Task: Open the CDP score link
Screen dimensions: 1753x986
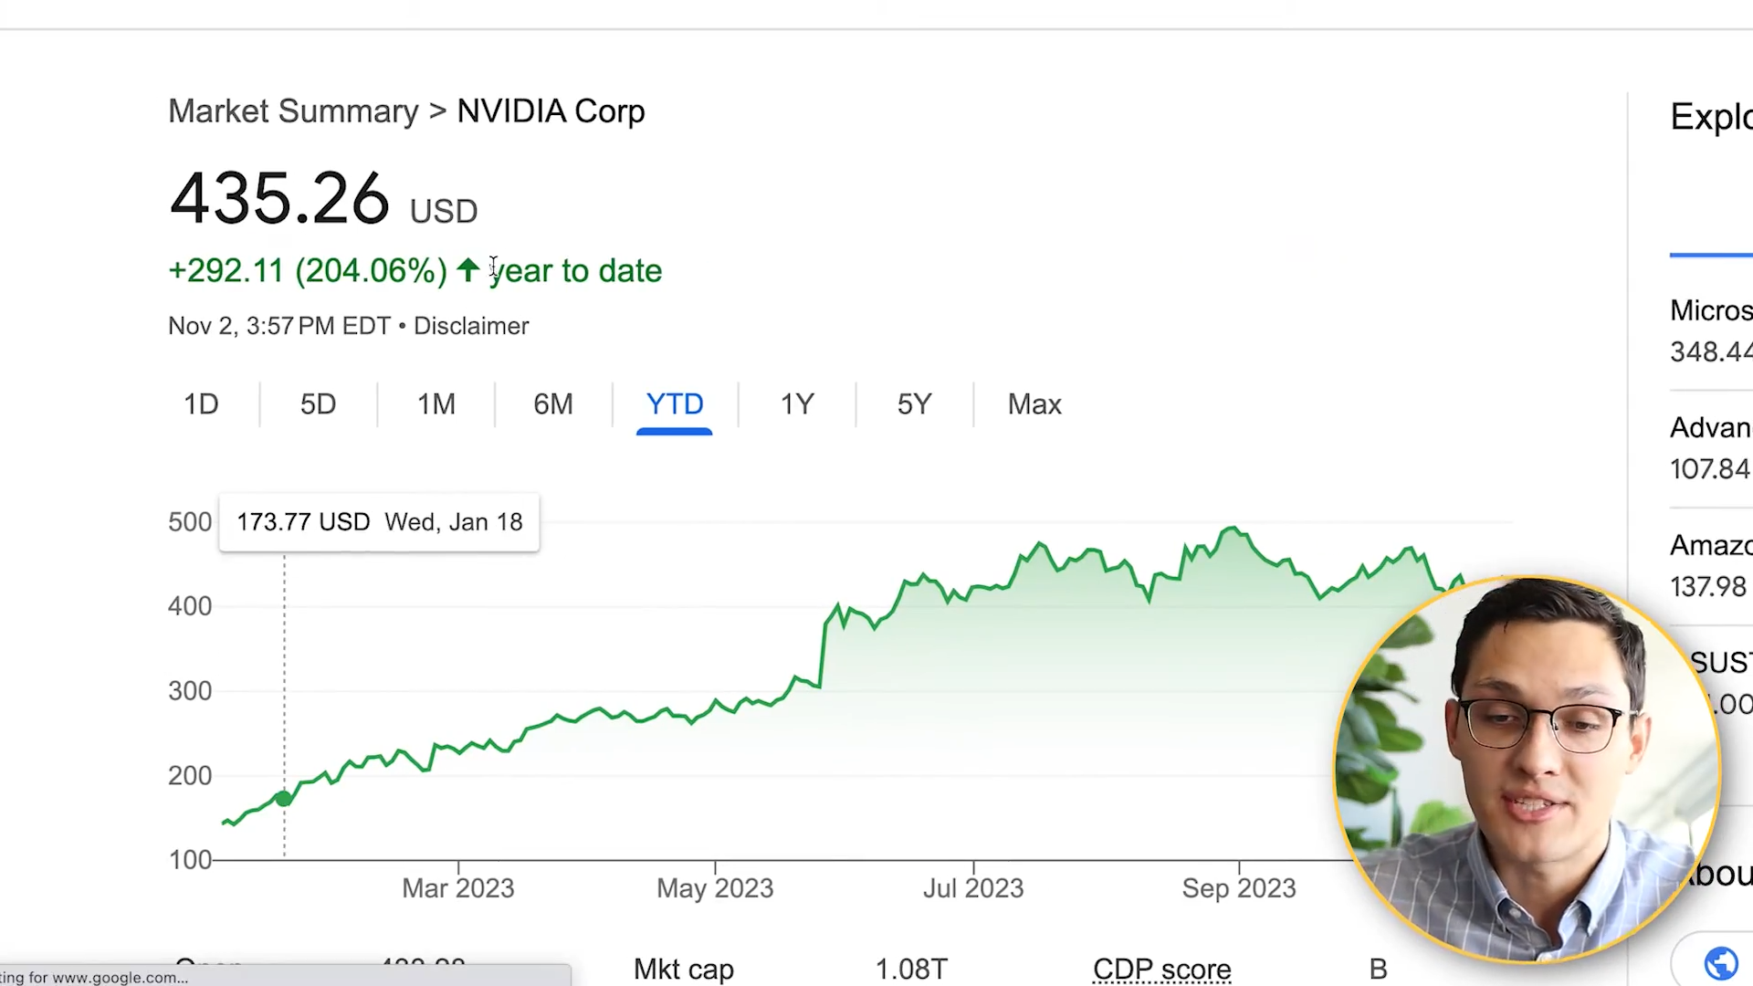Action: tap(1161, 969)
